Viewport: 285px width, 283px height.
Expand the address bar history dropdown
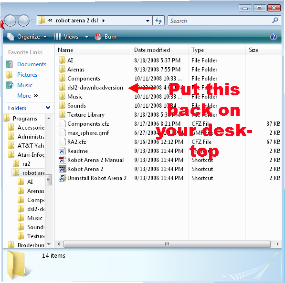pyautogui.click(x=148, y=21)
